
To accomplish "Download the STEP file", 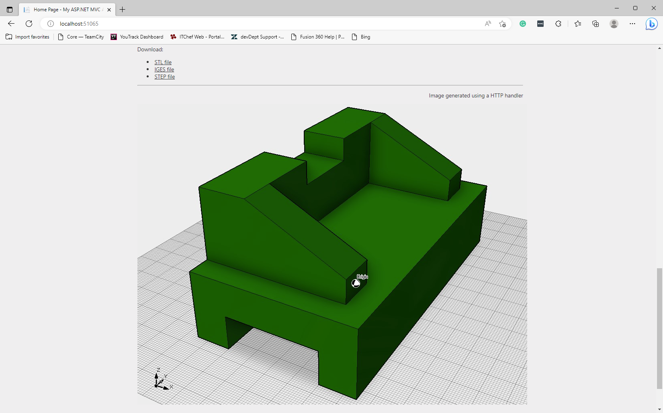I will [165, 77].
